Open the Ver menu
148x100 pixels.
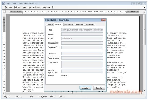pyautogui.click(x=24, y=7)
